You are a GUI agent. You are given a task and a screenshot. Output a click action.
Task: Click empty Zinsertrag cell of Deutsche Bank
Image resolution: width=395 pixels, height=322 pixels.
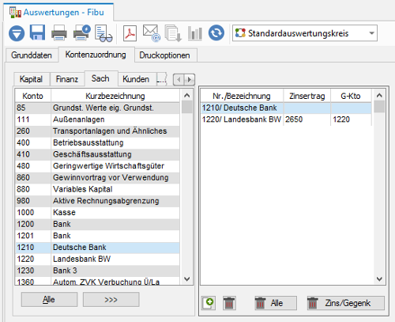click(x=307, y=108)
